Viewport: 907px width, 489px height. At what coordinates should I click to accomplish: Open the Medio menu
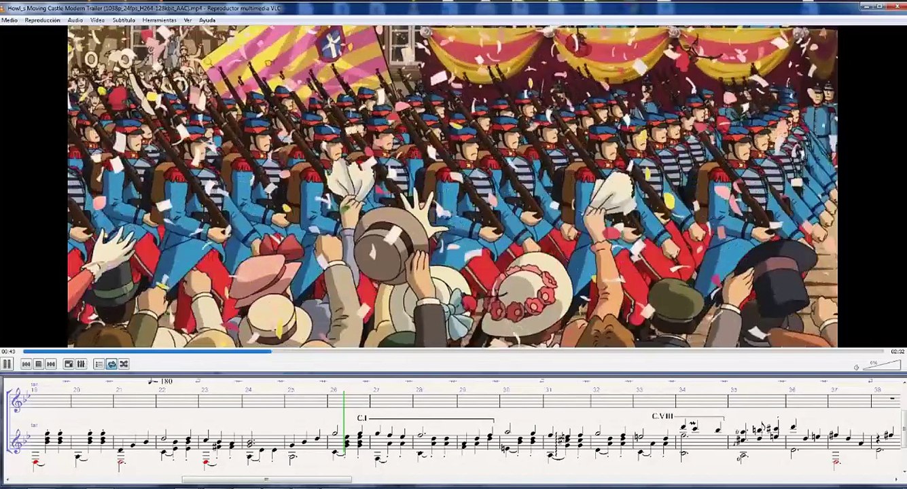[x=10, y=20]
